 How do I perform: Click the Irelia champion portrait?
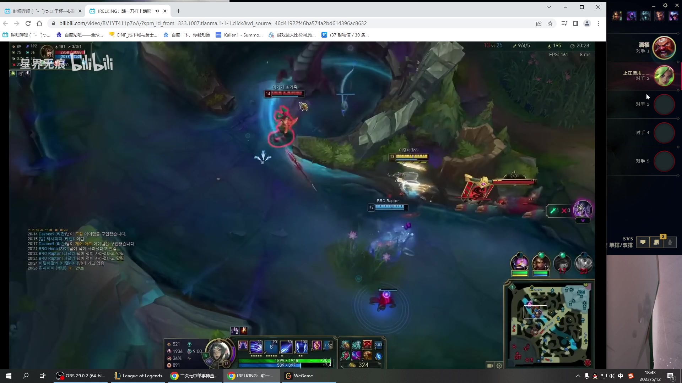tap(219, 352)
